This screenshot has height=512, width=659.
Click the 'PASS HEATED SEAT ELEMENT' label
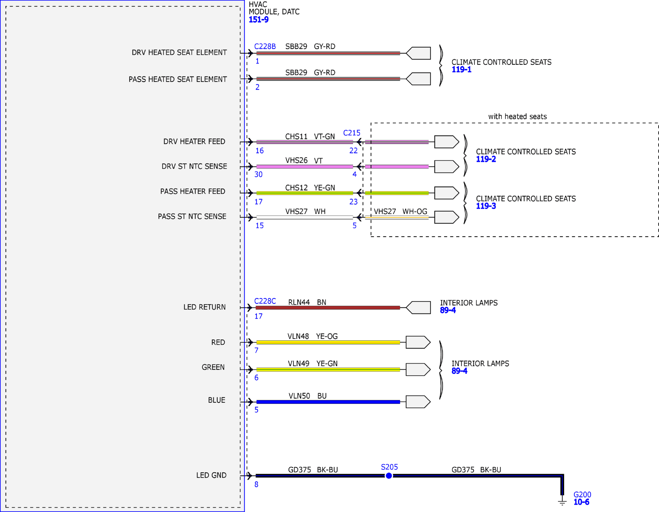pos(178,80)
